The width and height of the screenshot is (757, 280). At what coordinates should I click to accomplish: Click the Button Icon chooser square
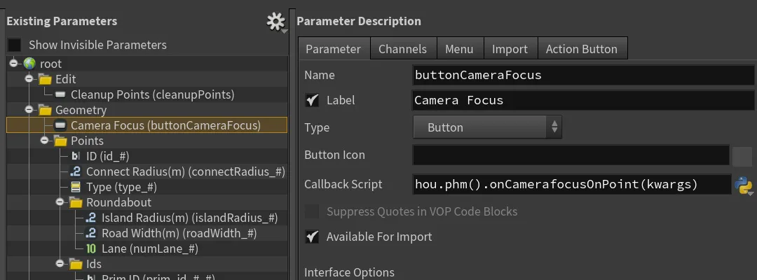click(742, 156)
